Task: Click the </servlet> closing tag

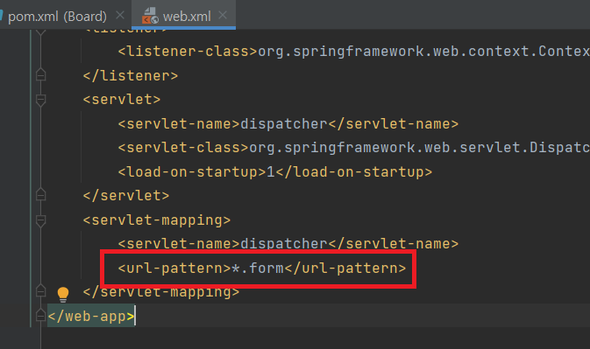Action: (x=126, y=196)
